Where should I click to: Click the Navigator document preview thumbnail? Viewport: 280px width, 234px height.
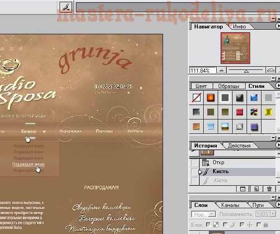point(235,48)
